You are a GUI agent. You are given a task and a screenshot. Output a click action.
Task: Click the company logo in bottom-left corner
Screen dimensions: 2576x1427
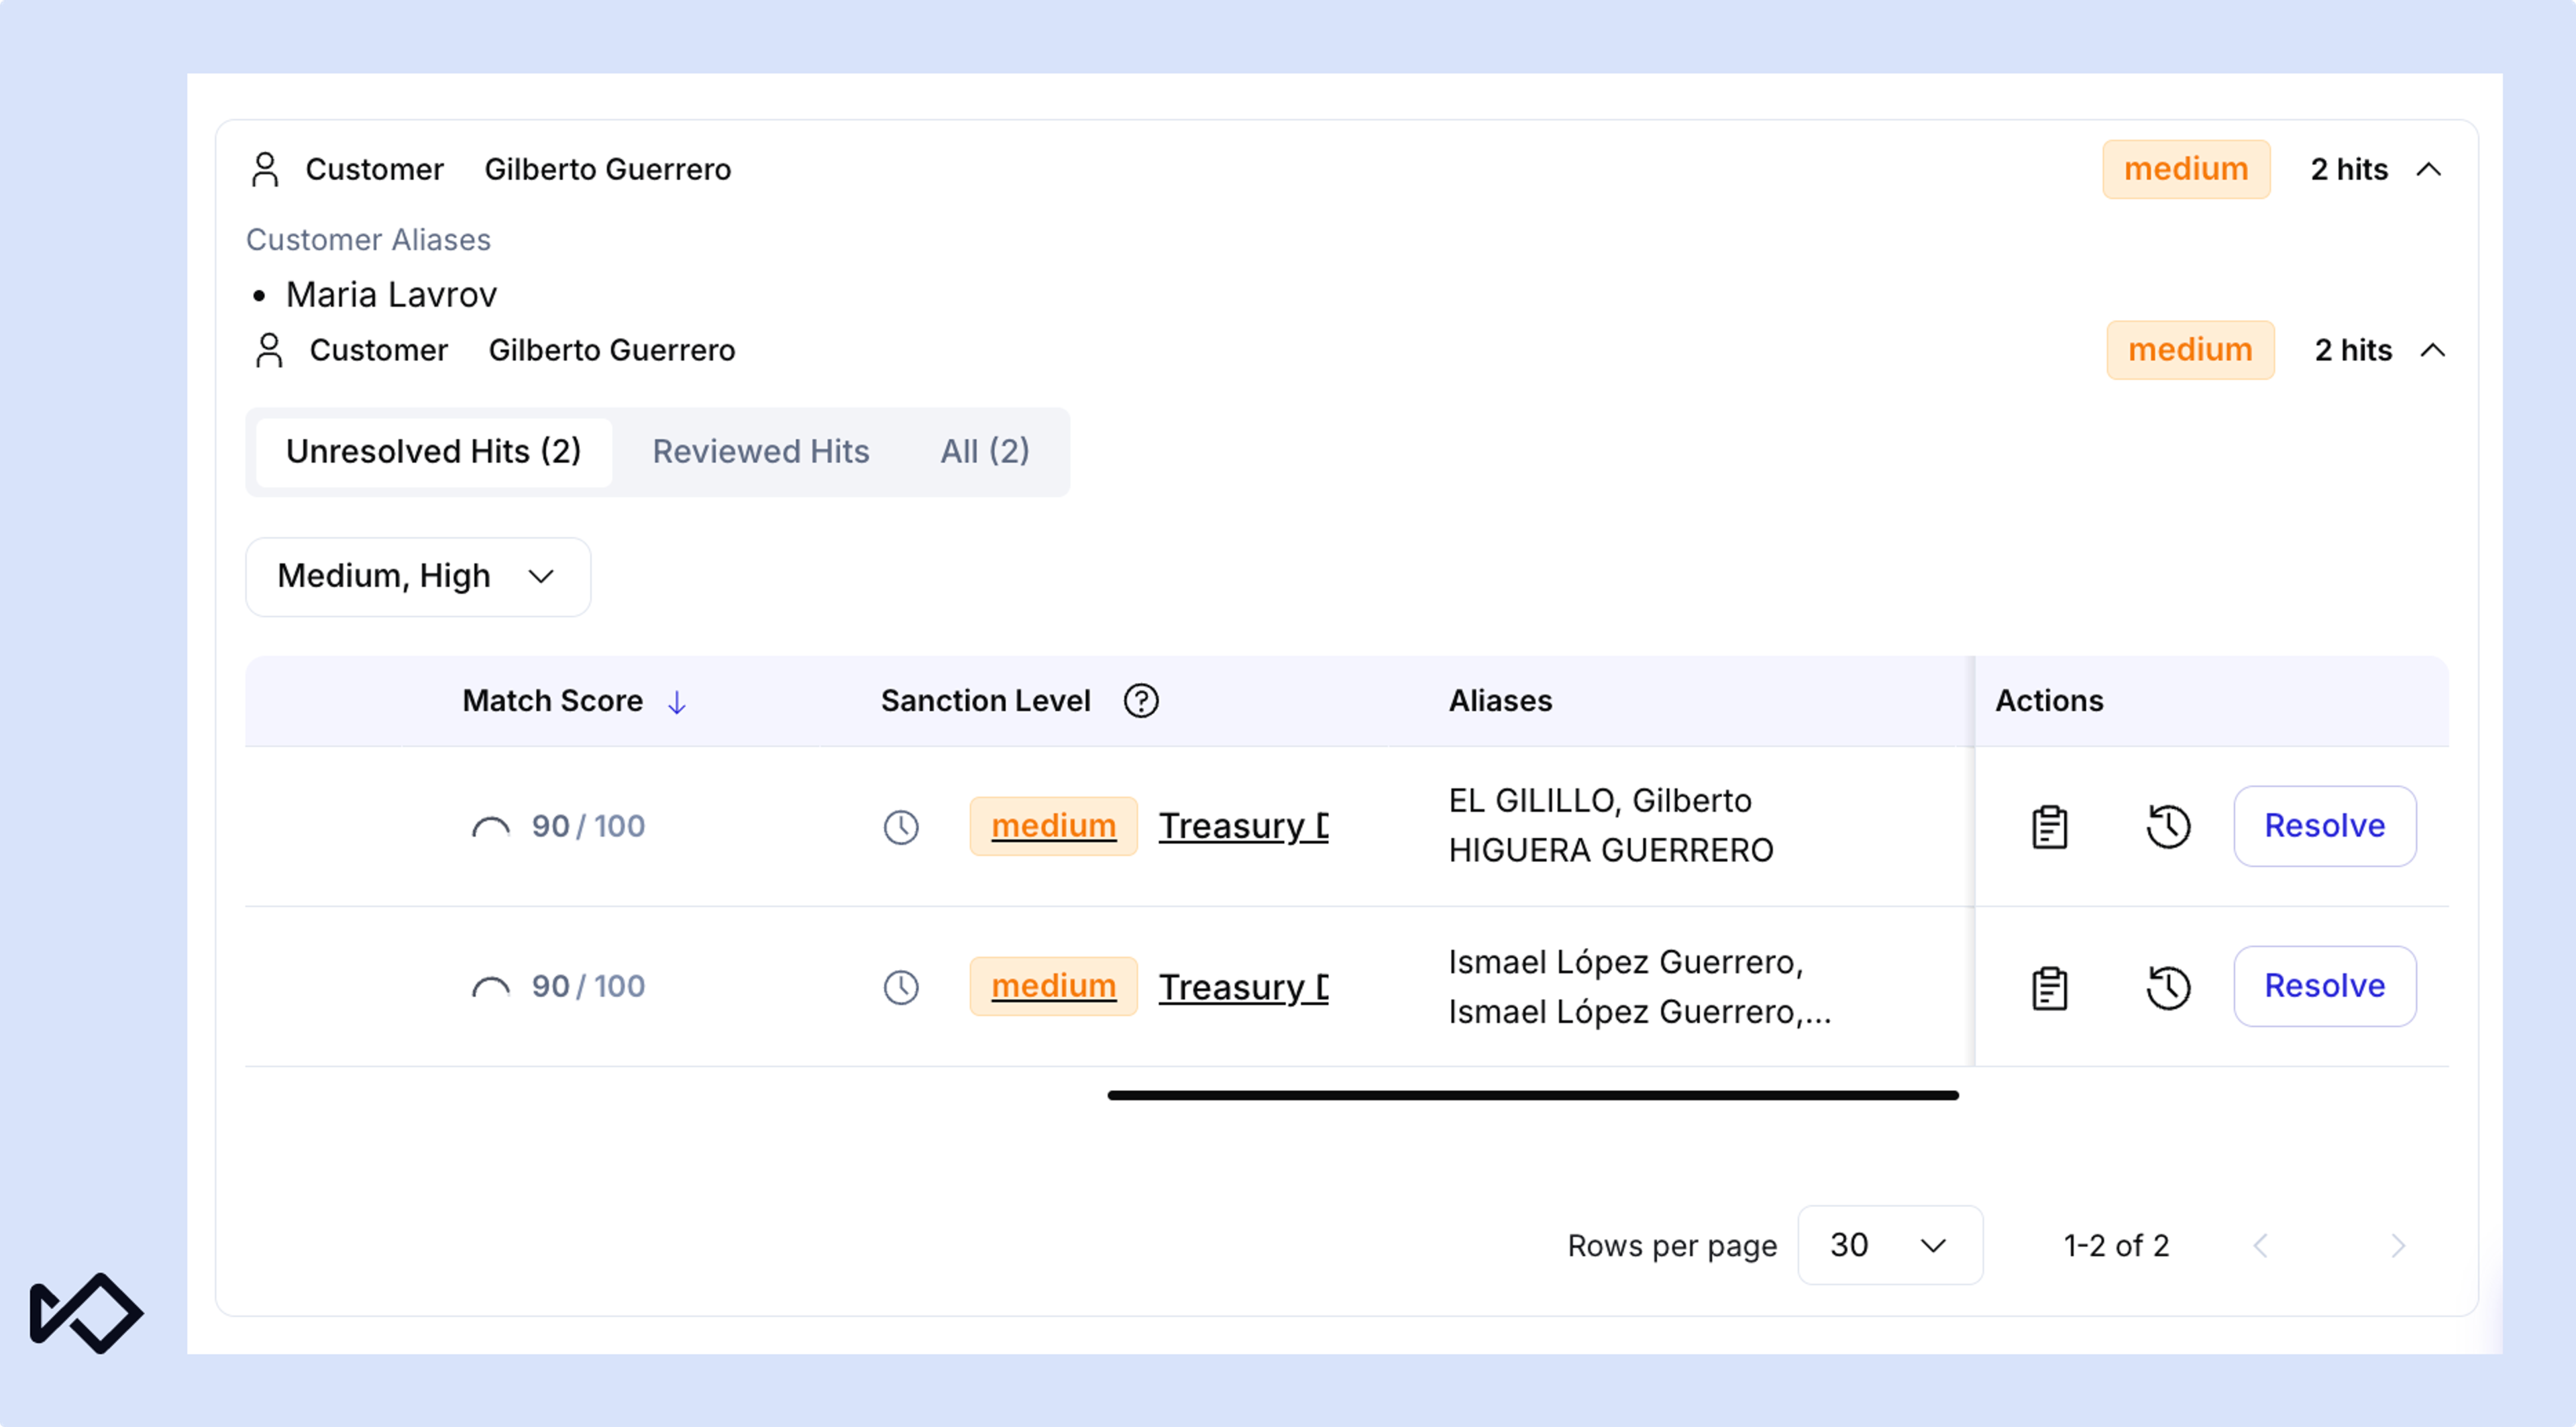(87, 1313)
